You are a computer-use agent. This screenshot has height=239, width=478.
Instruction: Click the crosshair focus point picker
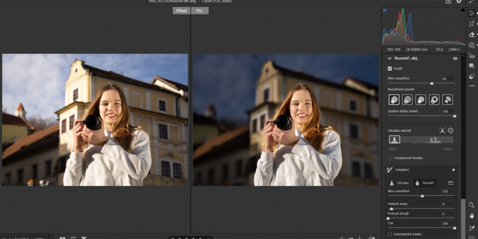(x=451, y=130)
